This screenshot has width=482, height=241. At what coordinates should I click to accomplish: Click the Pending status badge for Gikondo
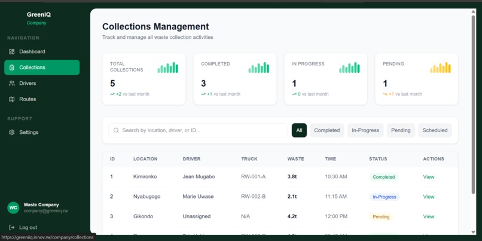coord(381,216)
